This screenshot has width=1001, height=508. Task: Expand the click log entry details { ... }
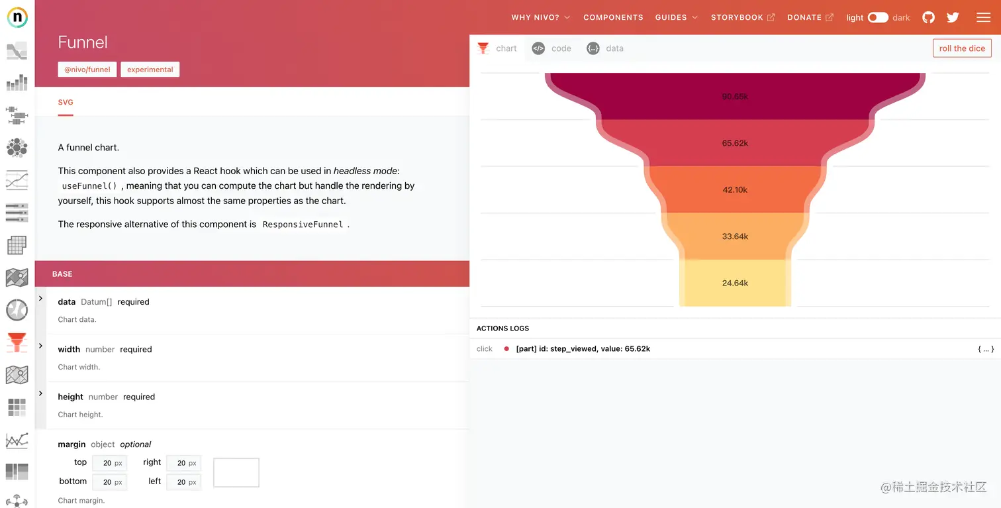pyautogui.click(x=985, y=349)
